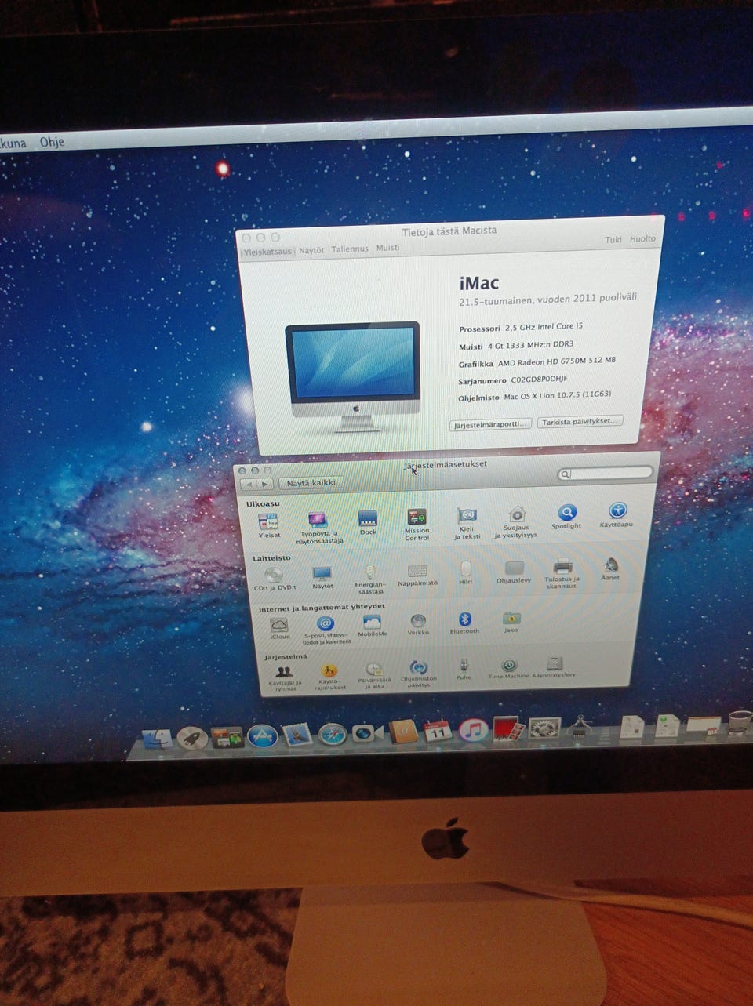This screenshot has height=1006, width=753.
Task: Open the Dock preference pane
Action: point(368,523)
